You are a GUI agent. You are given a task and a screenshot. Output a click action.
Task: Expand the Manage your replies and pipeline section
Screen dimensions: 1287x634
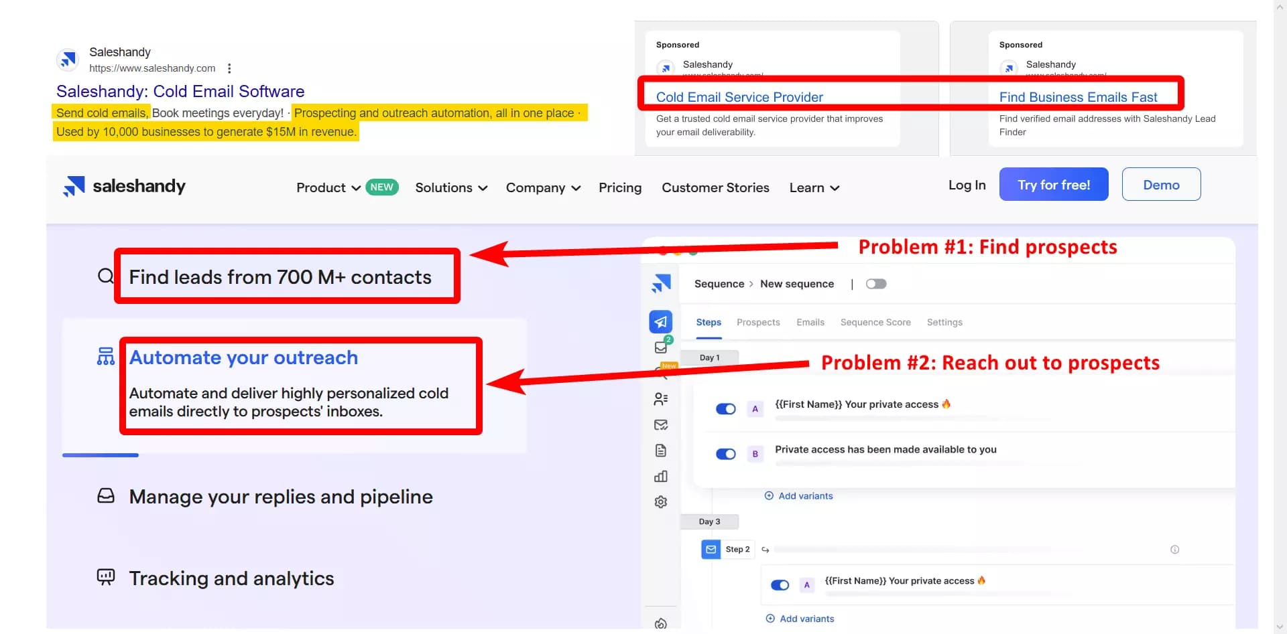281,496
